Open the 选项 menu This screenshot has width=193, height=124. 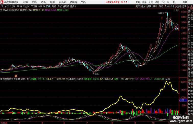(x=157, y=2)
